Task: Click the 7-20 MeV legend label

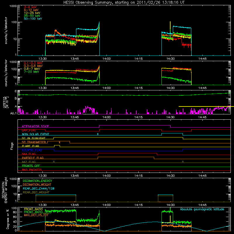Action: pyautogui.click(x=32, y=72)
